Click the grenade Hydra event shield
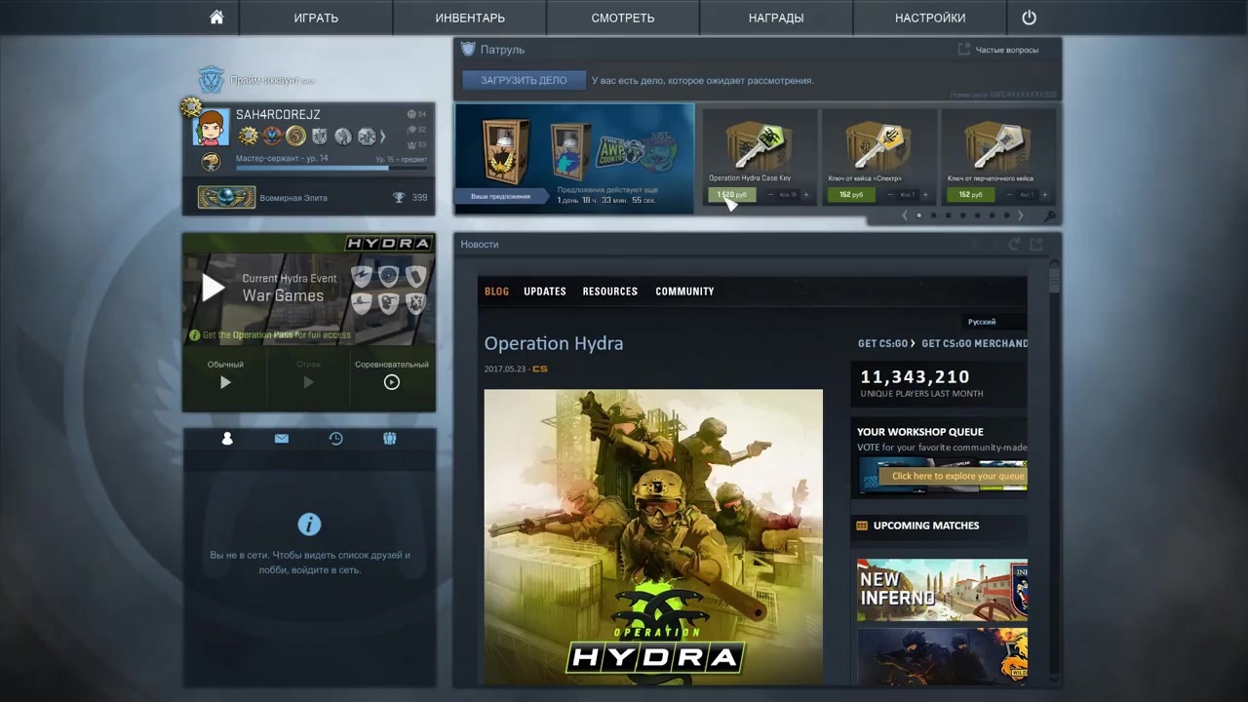Image resolution: width=1248 pixels, height=702 pixels. [416, 276]
